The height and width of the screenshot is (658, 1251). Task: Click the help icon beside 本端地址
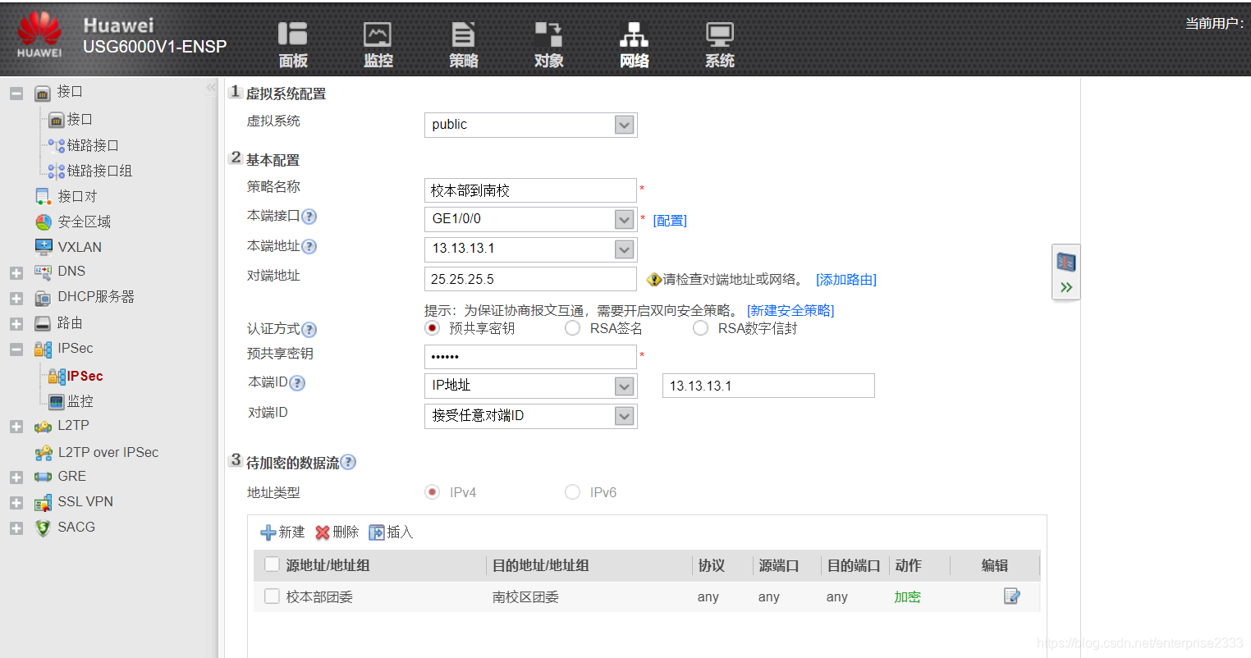(x=309, y=246)
